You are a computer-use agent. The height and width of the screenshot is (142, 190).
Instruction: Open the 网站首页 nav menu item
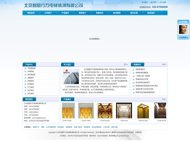(x=31, y=13)
